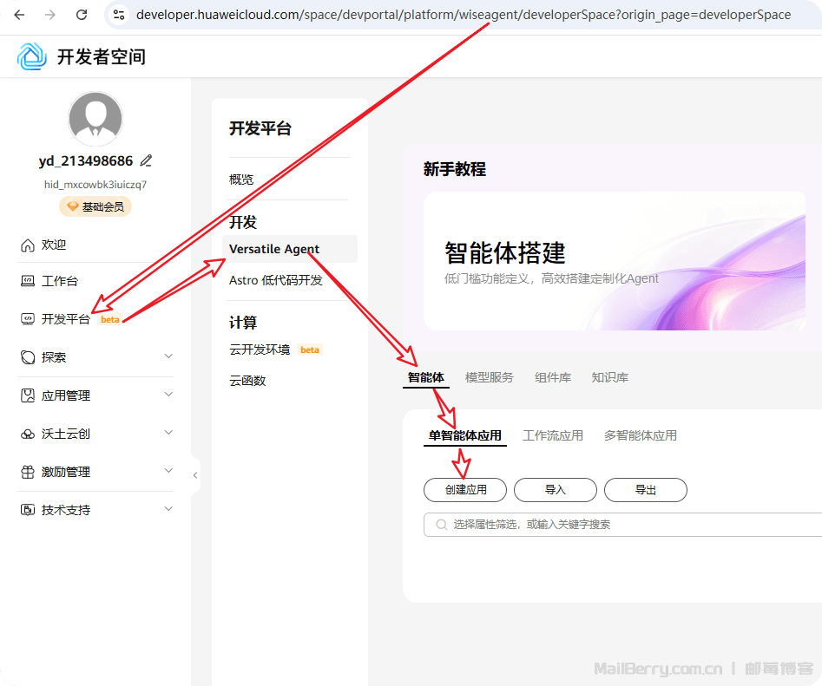The image size is (822, 686).
Task: Click the site info icon in address bar
Action: 120,15
